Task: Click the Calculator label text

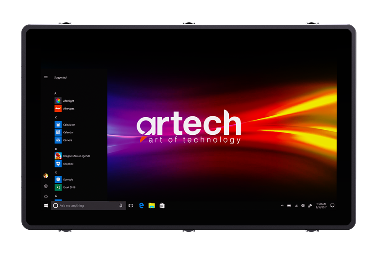Action: pos(69,125)
